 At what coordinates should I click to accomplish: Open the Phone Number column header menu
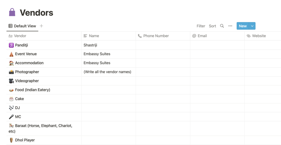(x=156, y=36)
